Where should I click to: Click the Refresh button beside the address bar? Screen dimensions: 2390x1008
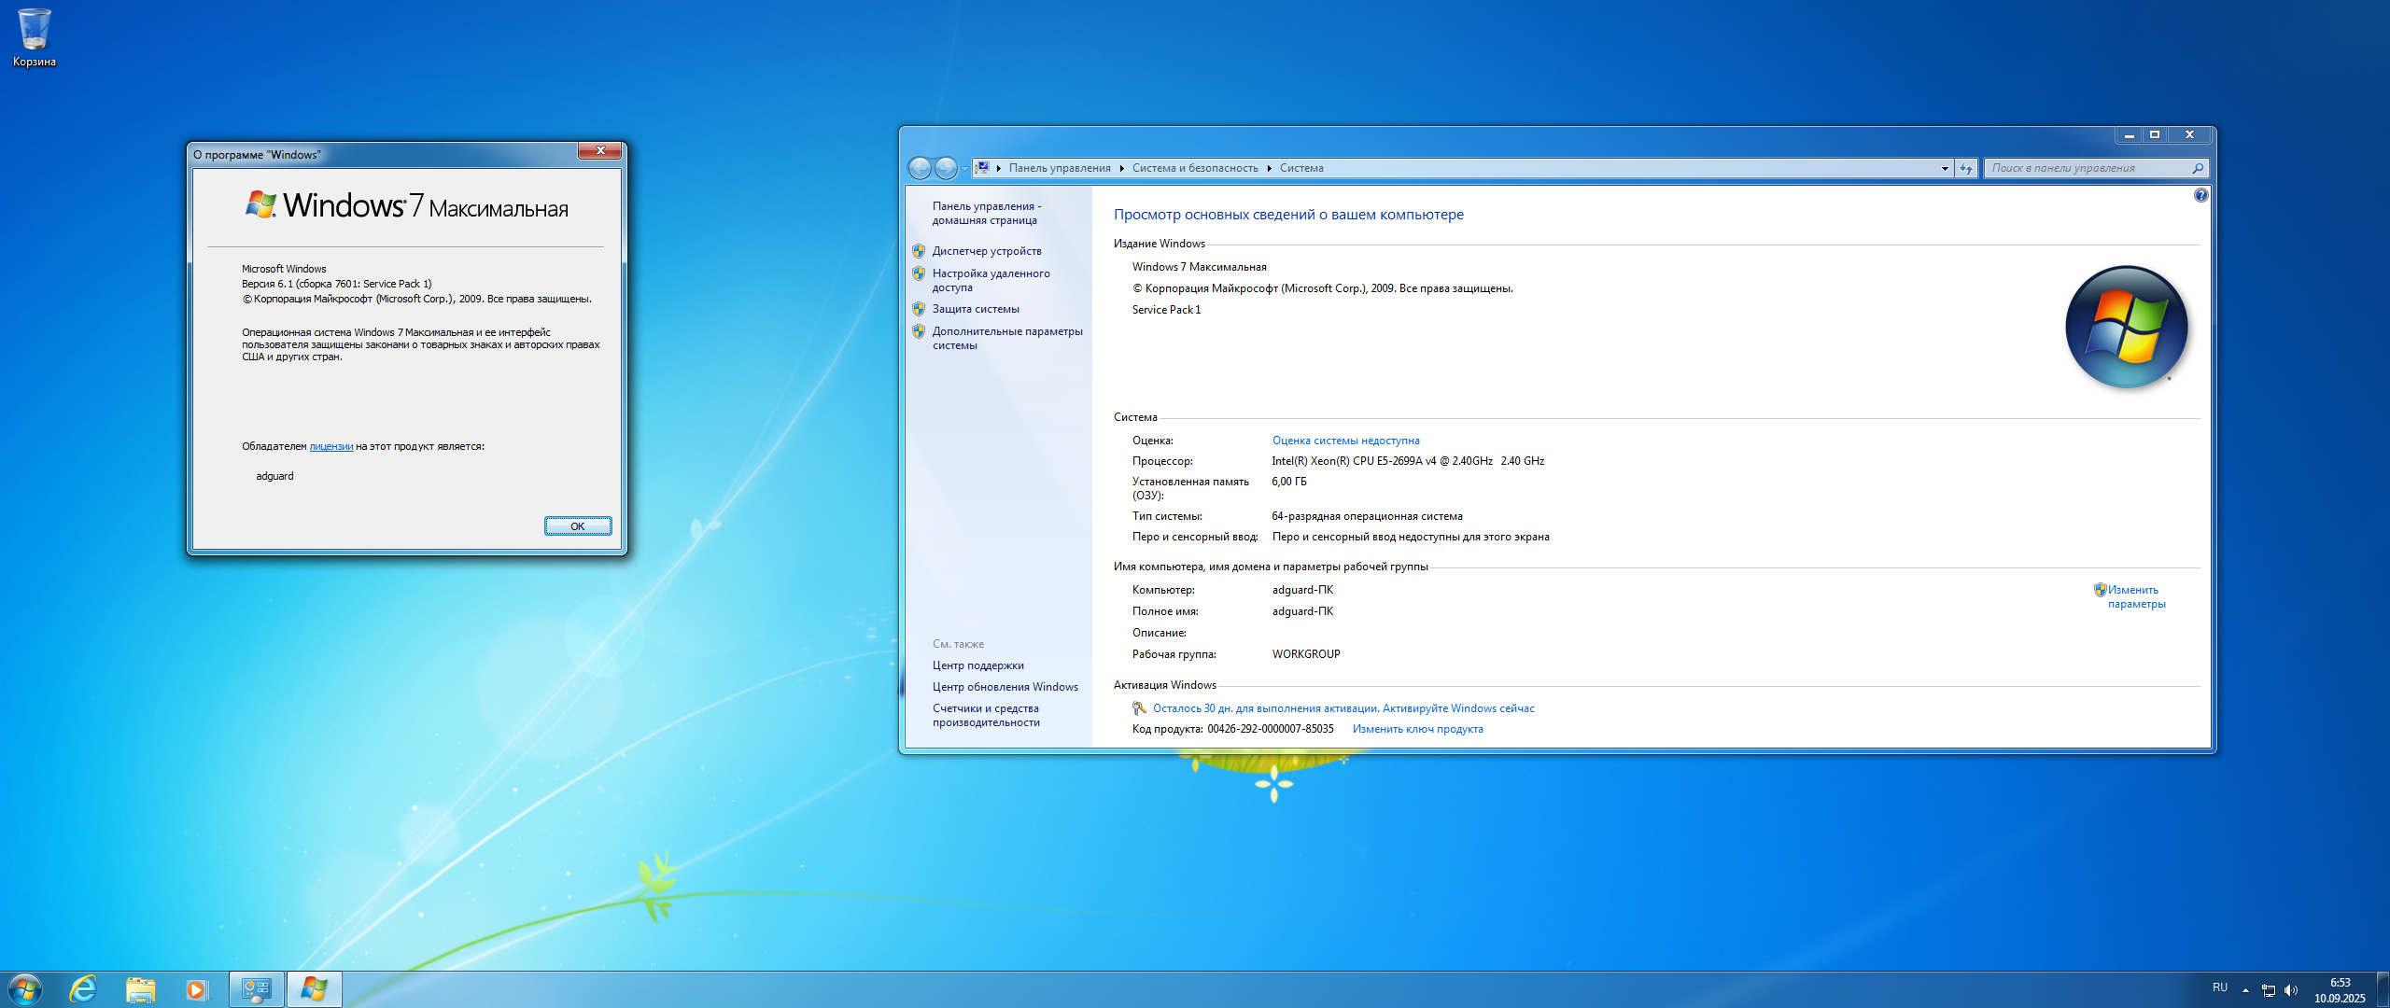coord(1966,168)
